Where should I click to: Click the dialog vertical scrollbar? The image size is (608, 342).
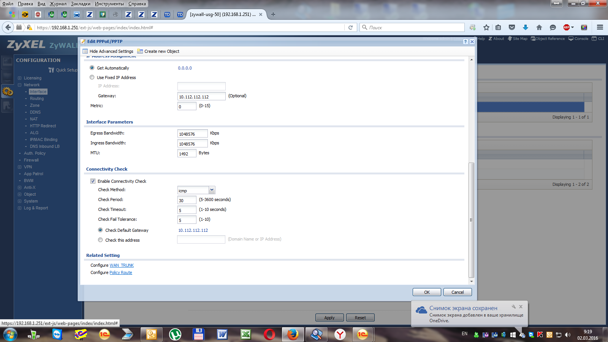pos(471,220)
